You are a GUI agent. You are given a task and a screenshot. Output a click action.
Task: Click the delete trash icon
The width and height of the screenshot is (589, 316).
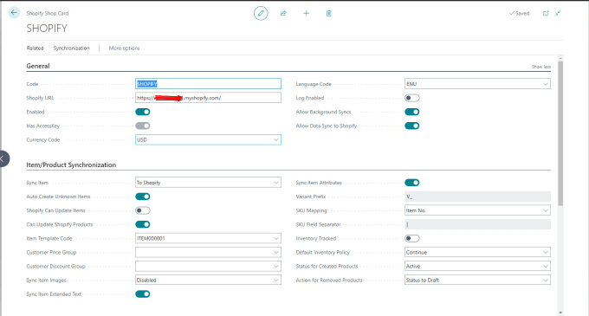tap(328, 13)
